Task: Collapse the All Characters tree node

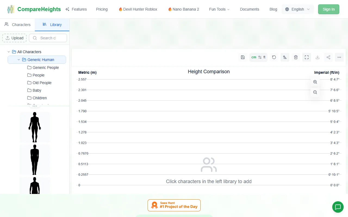Action: (9, 52)
